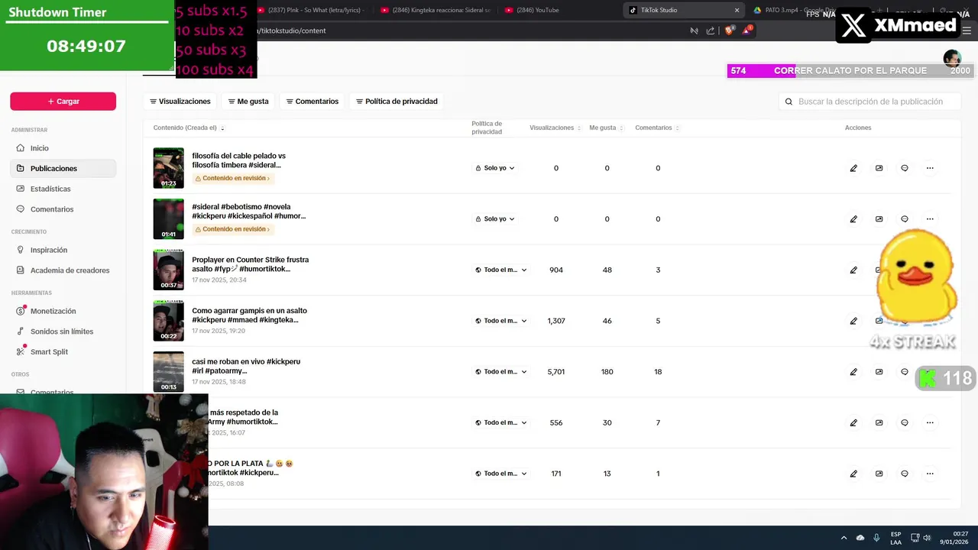Click the search box for publication description

coord(870,102)
